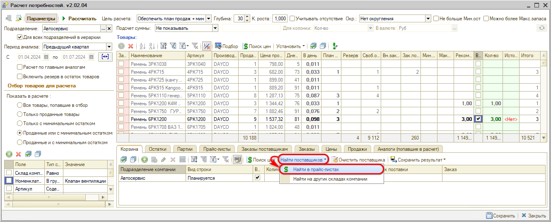Check Включить резерв в остаток товаров
This screenshot has width=551, height=222.
pyautogui.click(x=20, y=77)
